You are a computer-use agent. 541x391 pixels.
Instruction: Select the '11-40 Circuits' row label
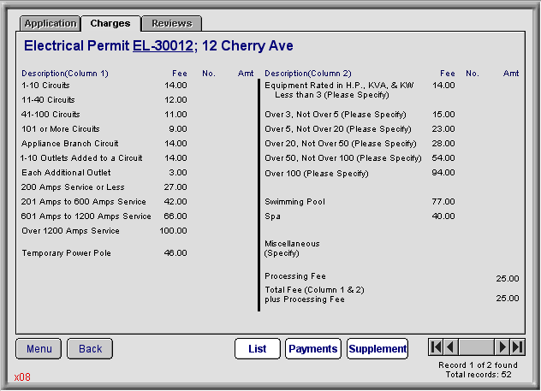pyautogui.click(x=48, y=99)
